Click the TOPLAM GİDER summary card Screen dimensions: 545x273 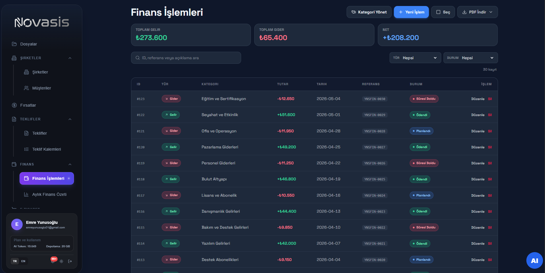314,35
